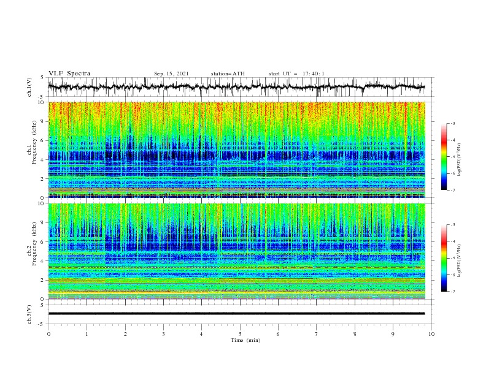Click the ch.3 flat waveform trace

click(x=236, y=314)
